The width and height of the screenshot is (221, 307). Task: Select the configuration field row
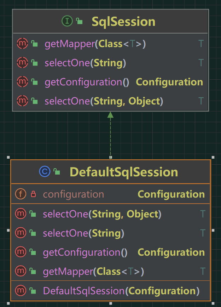tap(110, 194)
